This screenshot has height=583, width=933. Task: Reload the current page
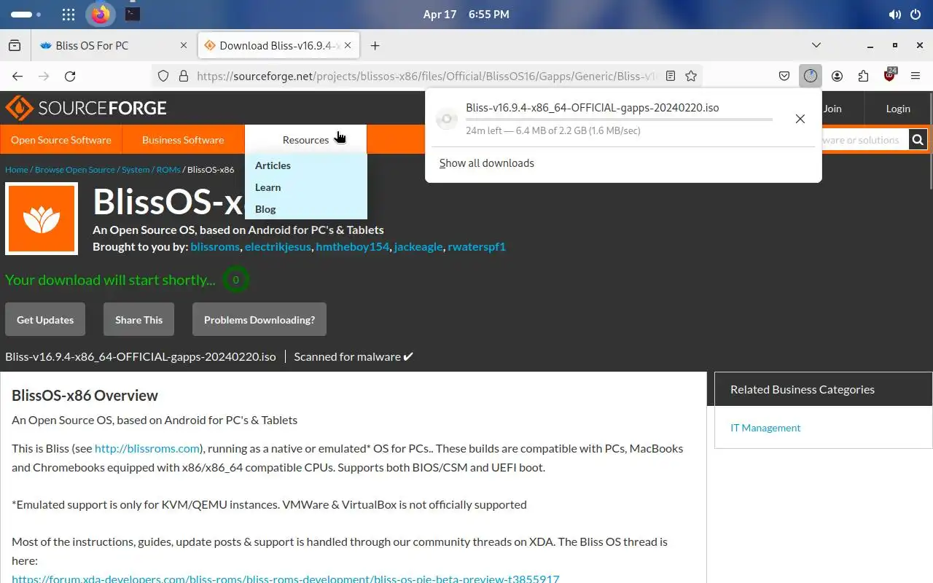click(70, 76)
